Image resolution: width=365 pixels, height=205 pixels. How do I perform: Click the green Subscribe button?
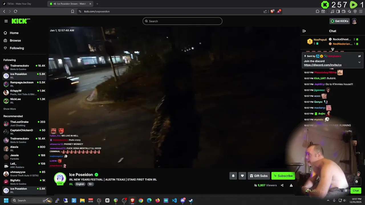pos(283,176)
